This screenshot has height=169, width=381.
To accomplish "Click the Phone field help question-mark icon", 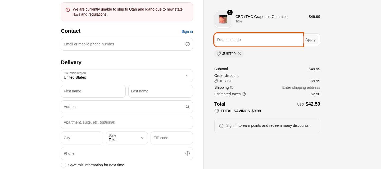I will click(x=188, y=153).
